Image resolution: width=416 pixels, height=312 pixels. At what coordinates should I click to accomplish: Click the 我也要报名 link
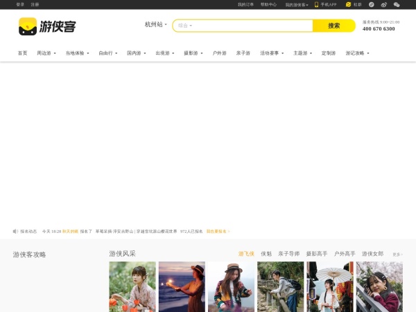coord(218,231)
